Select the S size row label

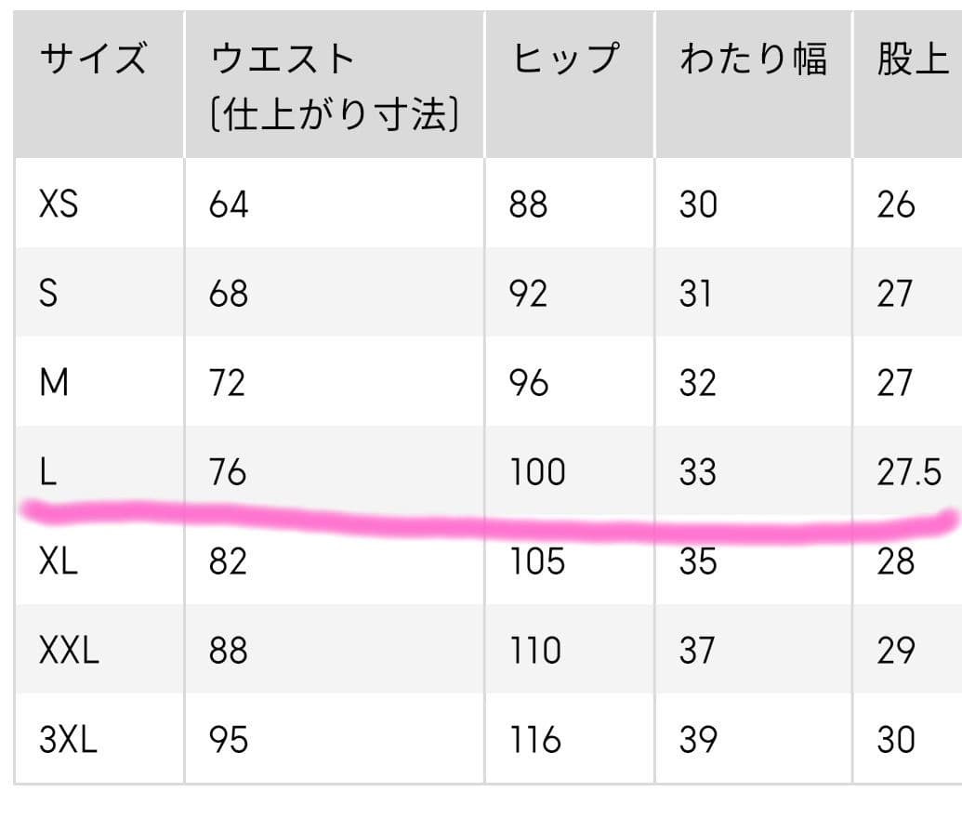point(48,294)
